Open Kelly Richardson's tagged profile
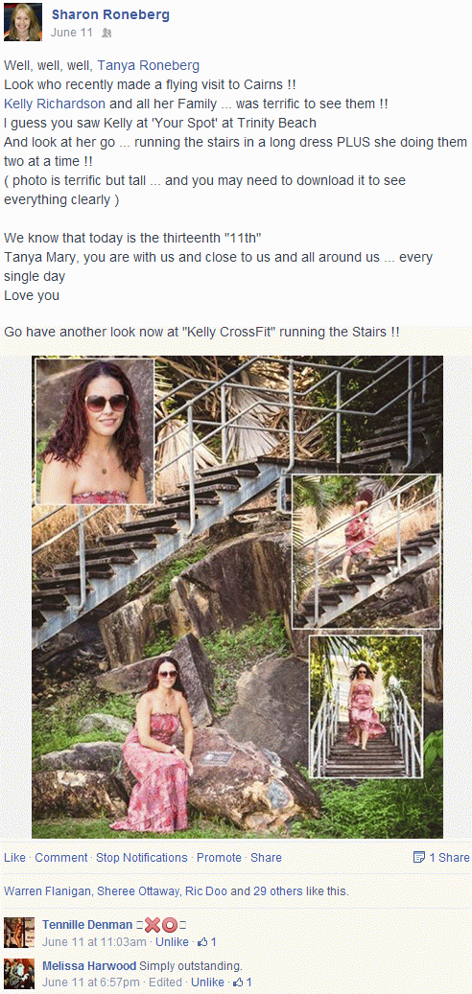The image size is (472, 994). (x=55, y=104)
